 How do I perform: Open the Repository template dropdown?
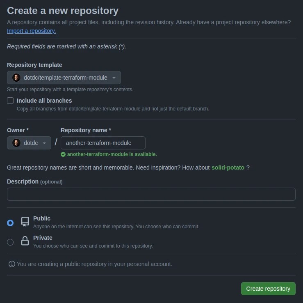point(64,78)
